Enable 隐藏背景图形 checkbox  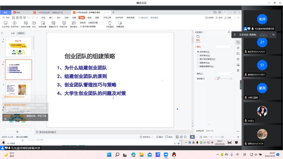(x=198, y=66)
